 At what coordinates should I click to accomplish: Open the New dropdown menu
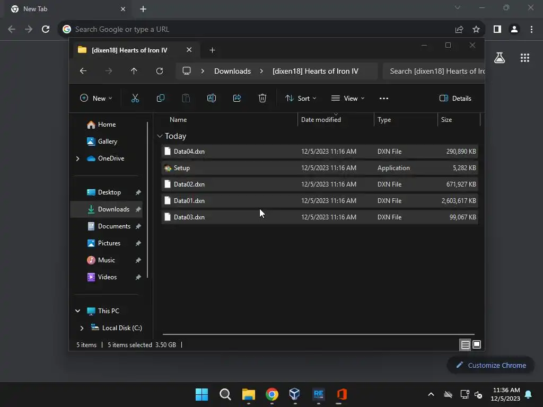pos(96,98)
